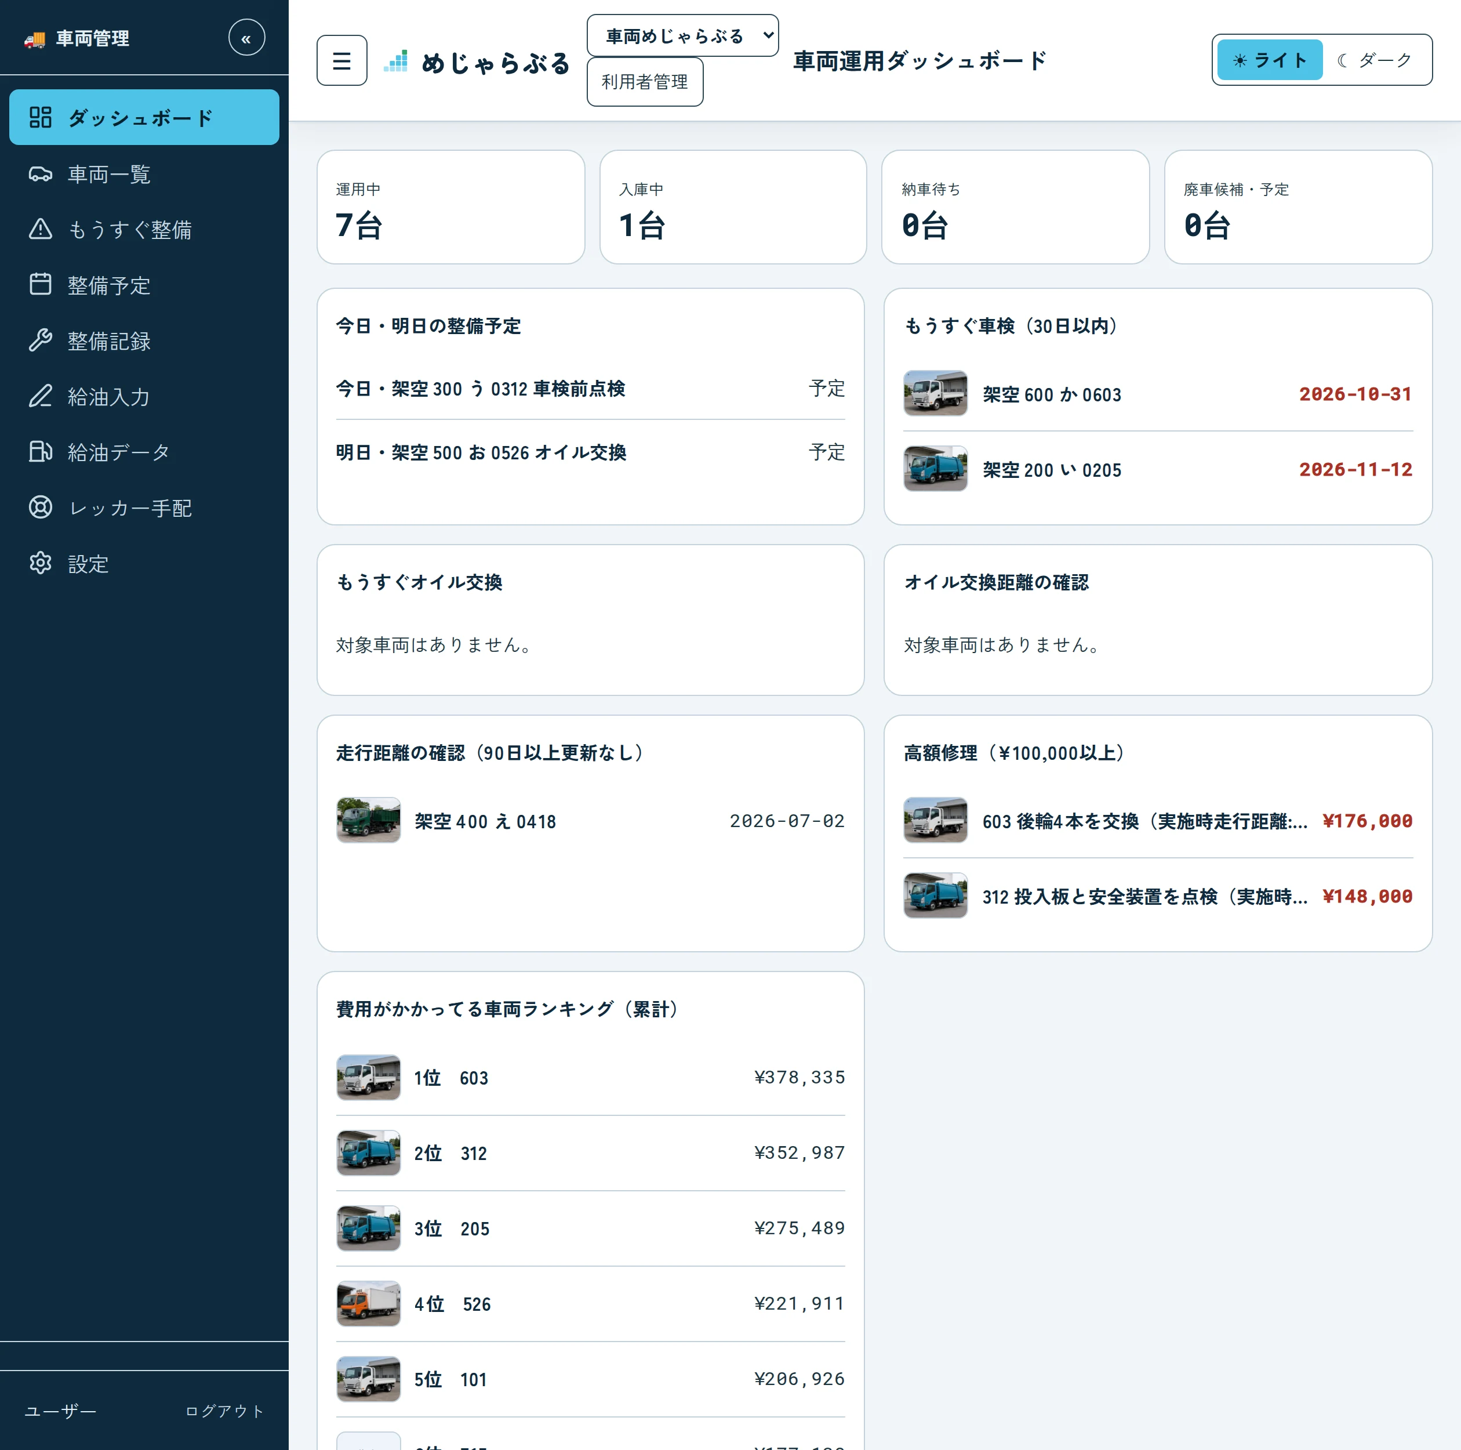Select 明日・架空 500 お 0526 オイル交換 row
1461x1450 pixels.
pyautogui.click(x=591, y=452)
